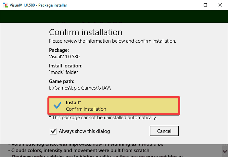Click the "Confirm installation" heading

tap(85, 32)
